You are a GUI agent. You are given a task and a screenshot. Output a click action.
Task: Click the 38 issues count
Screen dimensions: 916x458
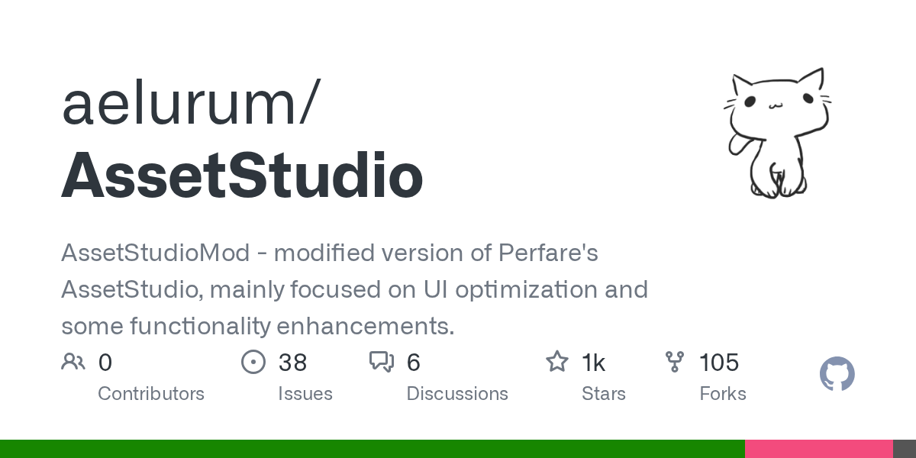(292, 363)
